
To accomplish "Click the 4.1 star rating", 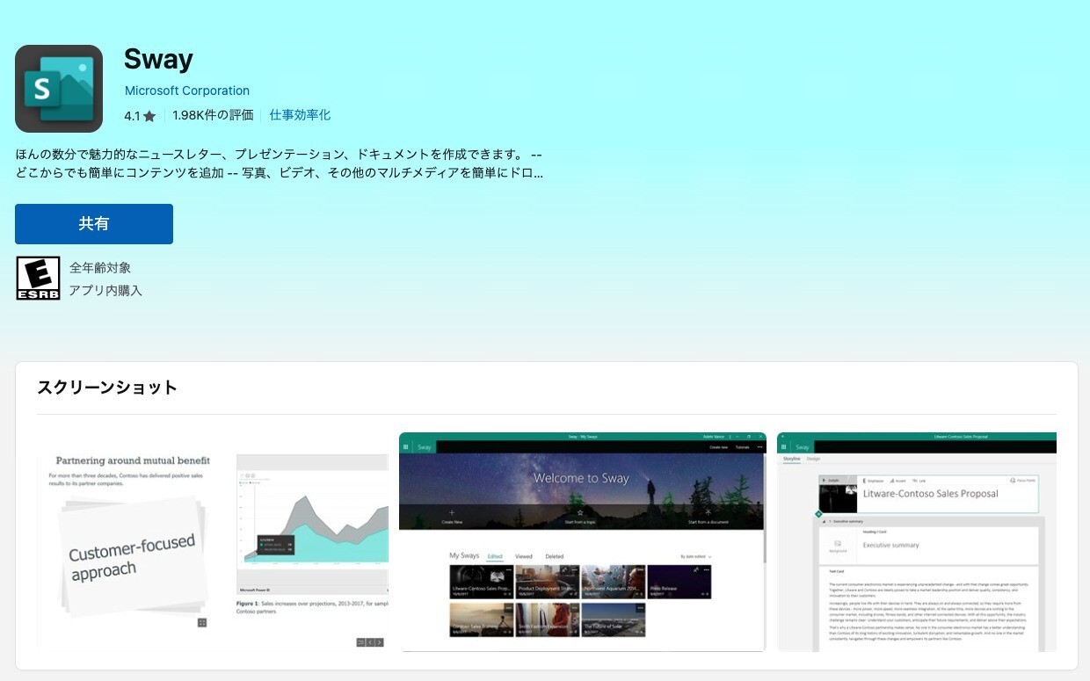I will coord(140,116).
